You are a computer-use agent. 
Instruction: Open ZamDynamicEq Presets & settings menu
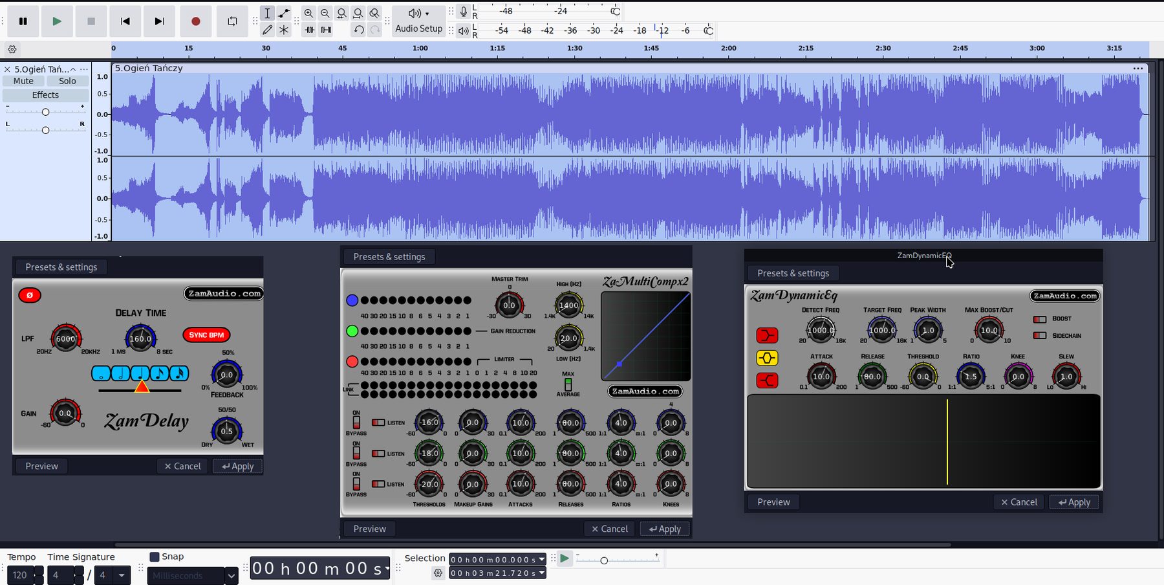point(793,273)
